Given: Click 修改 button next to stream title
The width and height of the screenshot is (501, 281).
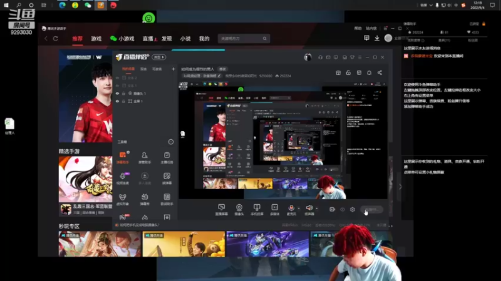Looking at the screenshot, I should click(222, 69).
